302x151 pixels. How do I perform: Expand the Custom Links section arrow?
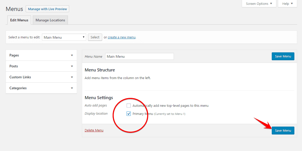[x=72, y=77]
